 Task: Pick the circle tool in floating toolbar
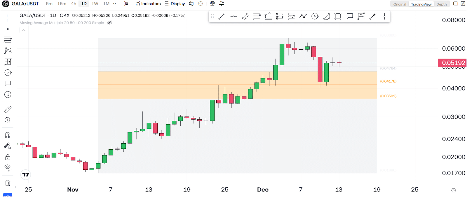pos(315,16)
